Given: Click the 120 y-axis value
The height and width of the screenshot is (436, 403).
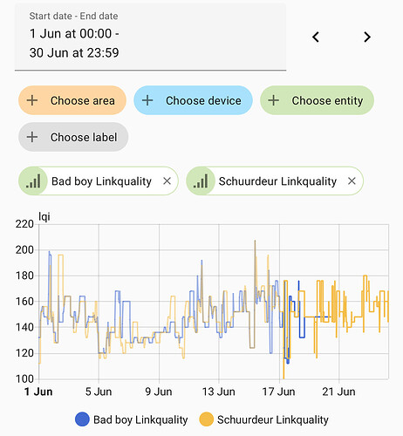Looking at the screenshot, I should click(x=24, y=353).
